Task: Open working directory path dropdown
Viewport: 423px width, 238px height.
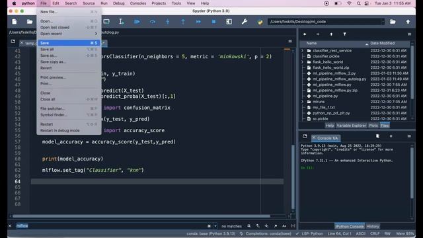Action: [383, 22]
